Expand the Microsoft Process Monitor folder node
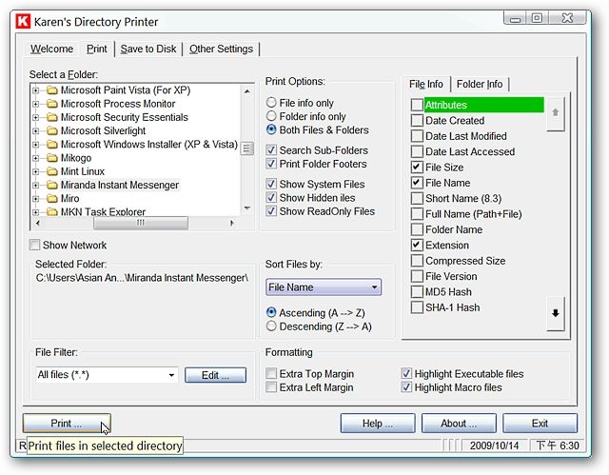The image size is (609, 475). 35,104
